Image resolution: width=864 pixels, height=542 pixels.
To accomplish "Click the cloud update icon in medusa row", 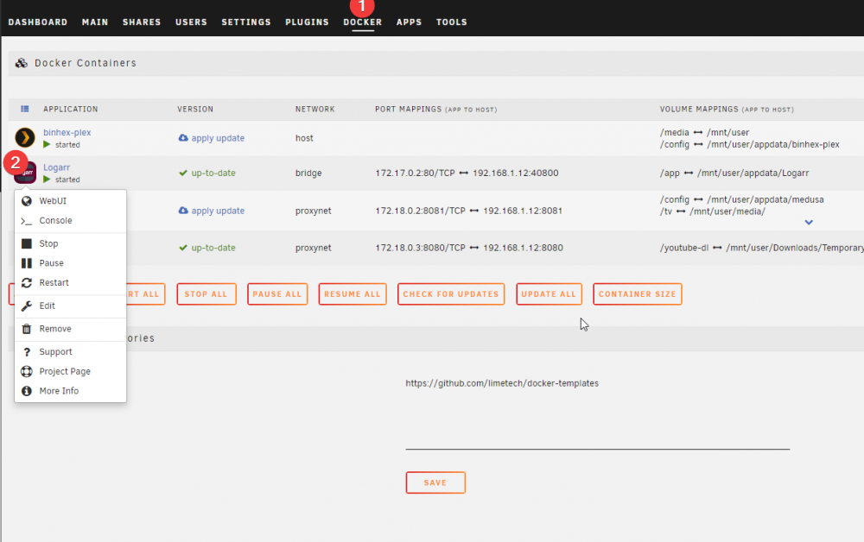I will [x=183, y=211].
